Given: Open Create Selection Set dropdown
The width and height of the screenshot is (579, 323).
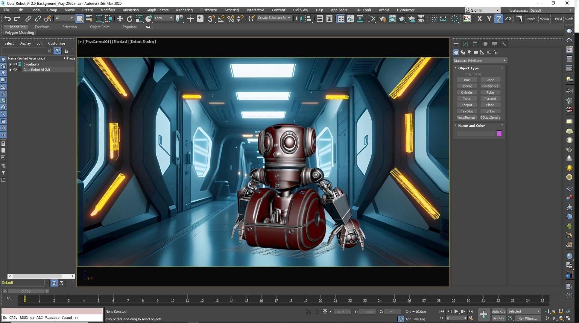Looking at the screenshot, I should tap(274, 18).
